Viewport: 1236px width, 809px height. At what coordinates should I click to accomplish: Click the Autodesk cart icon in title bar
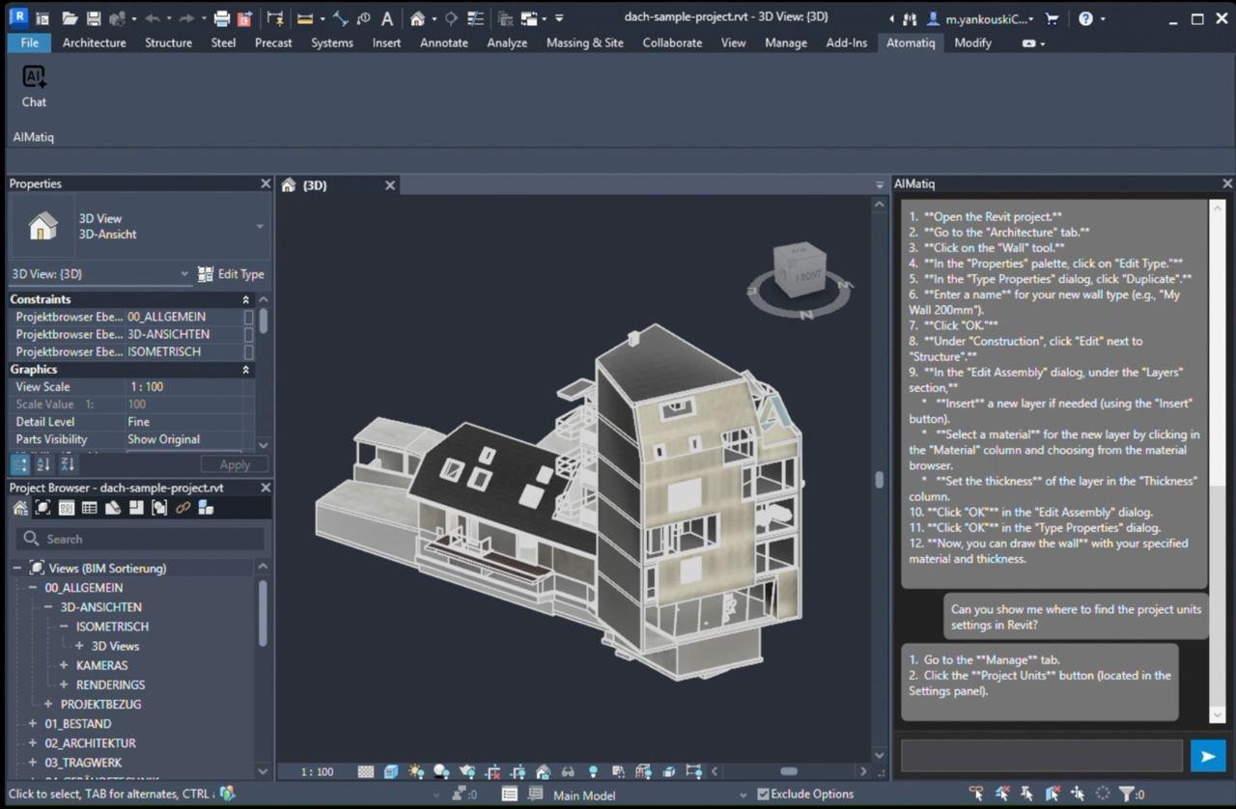(x=1053, y=18)
